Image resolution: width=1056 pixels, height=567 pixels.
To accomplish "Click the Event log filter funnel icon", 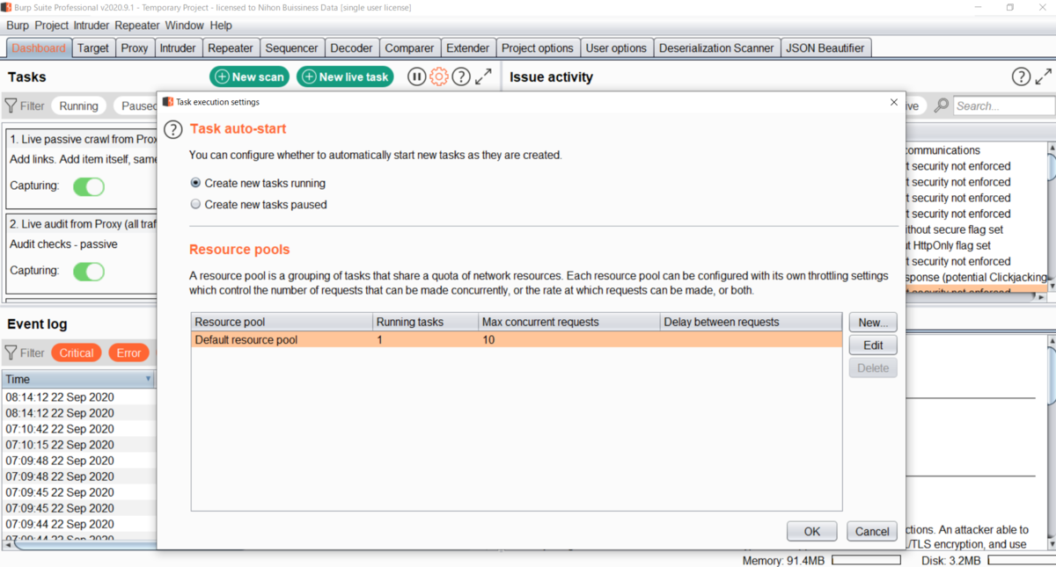I will click(x=11, y=353).
